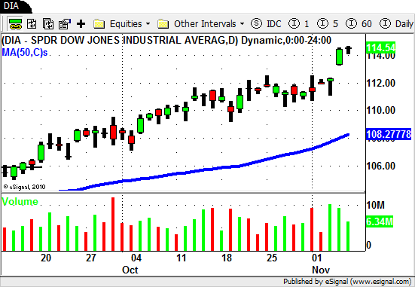Click the 6.34M volume value label
Image resolution: width=415 pixels, height=287 pixels.
(380, 221)
